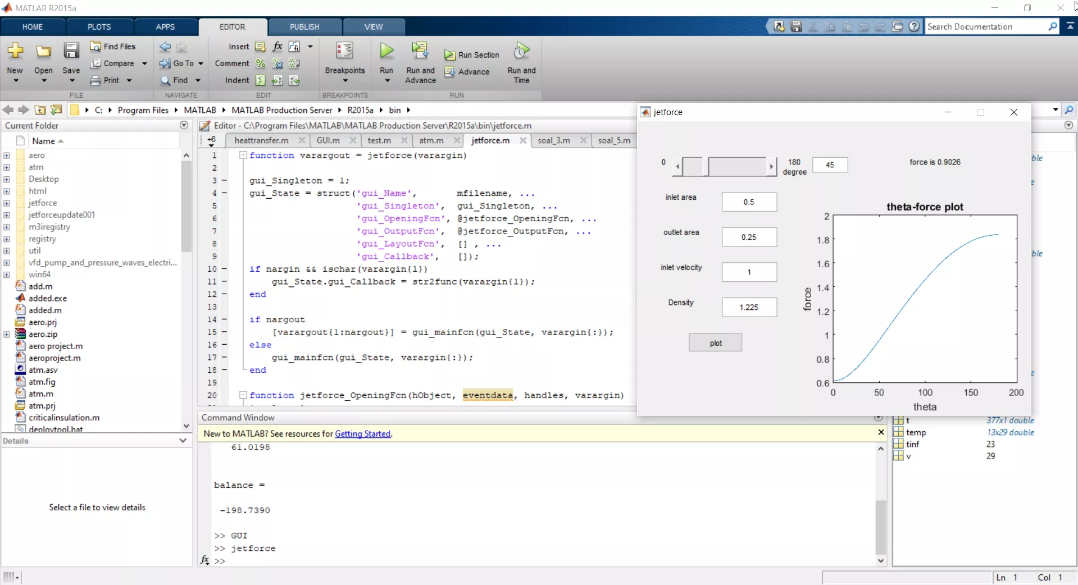Click the Compare files button
The image size is (1078, 585).
(x=113, y=63)
